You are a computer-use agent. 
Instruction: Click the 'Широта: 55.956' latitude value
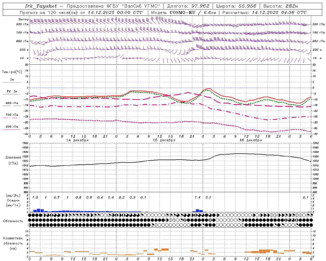236,6
